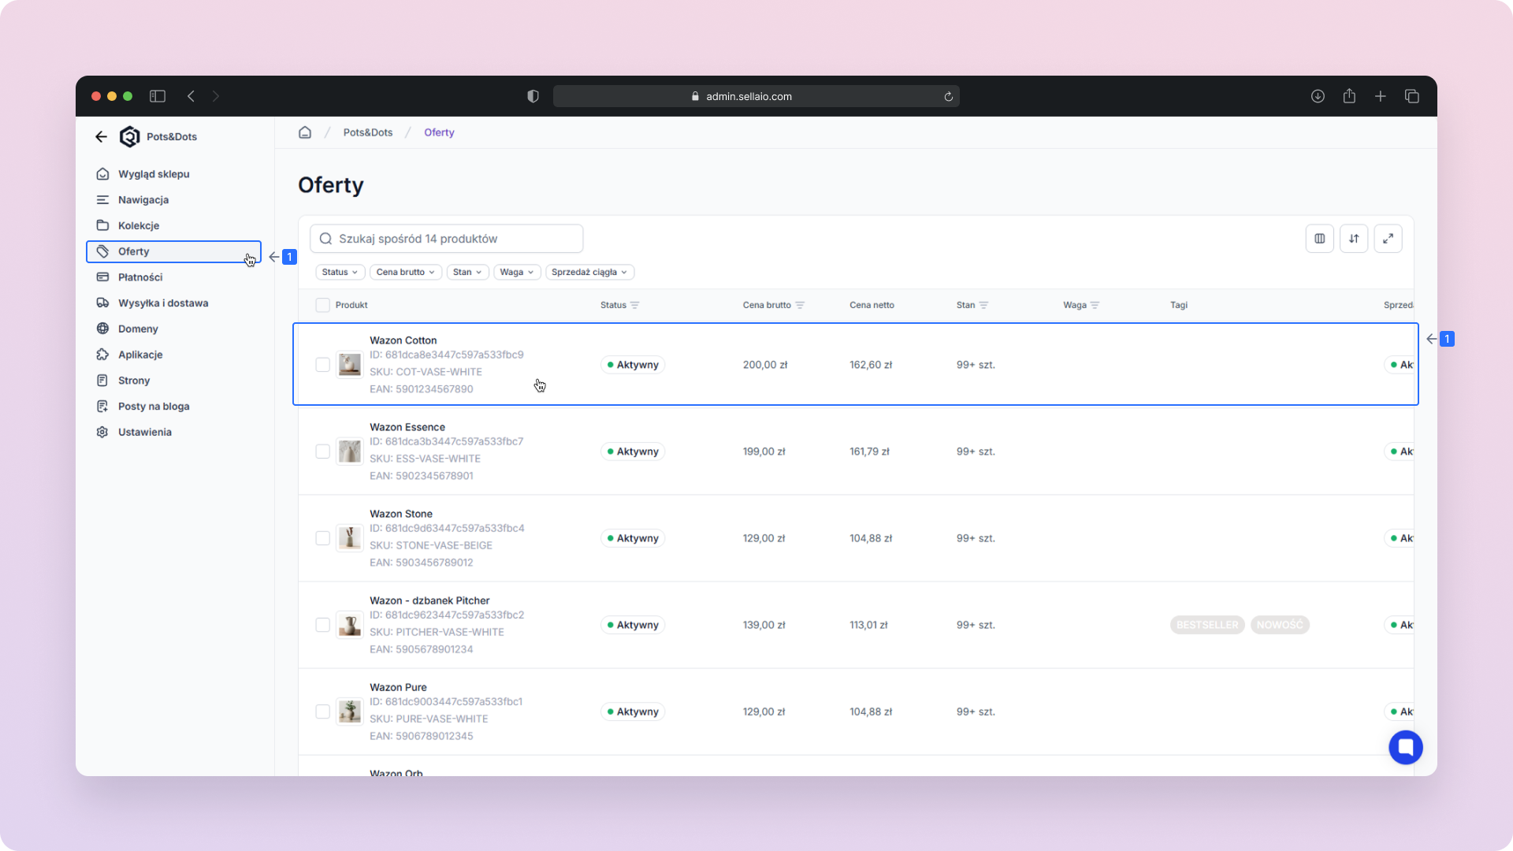Open Kolekcje in sidebar
This screenshot has height=851, width=1513.
[x=173, y=225]
